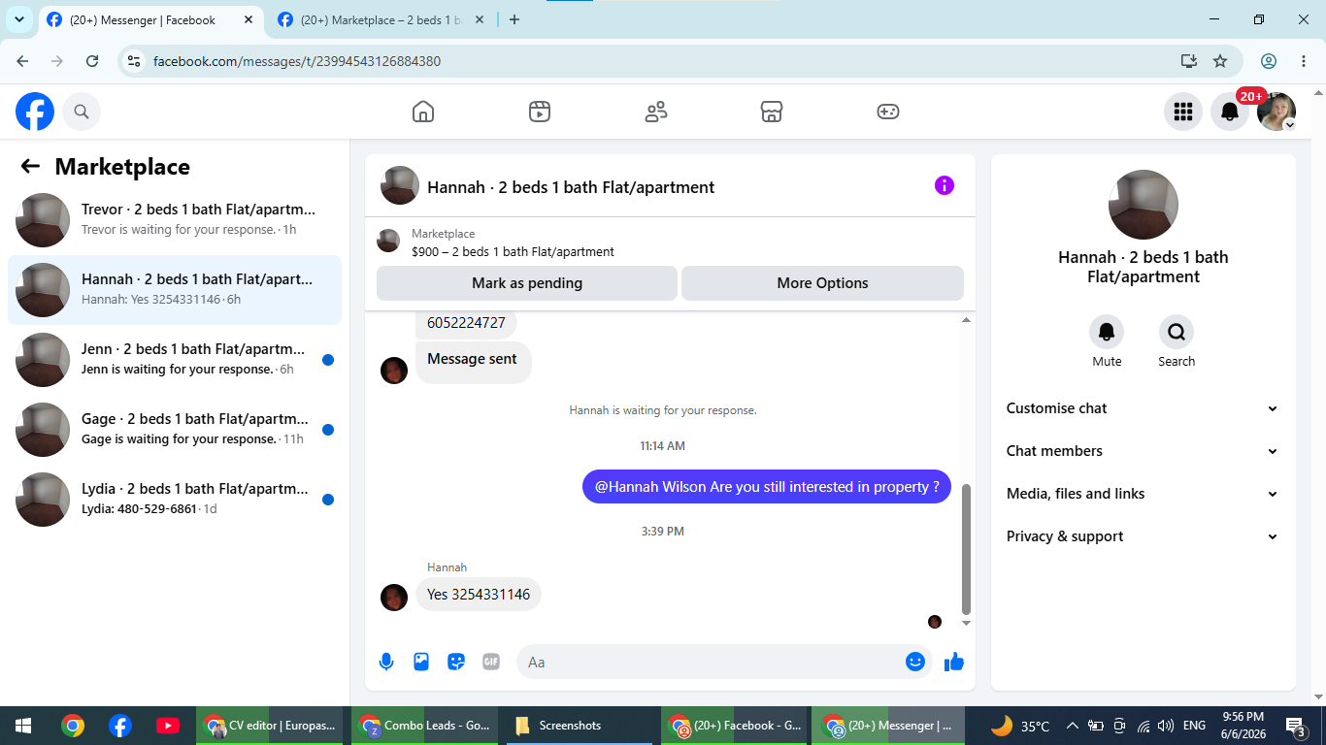Send a thumbs-up like
Viewport: 1326px width, 745px height.
(954, 662)
